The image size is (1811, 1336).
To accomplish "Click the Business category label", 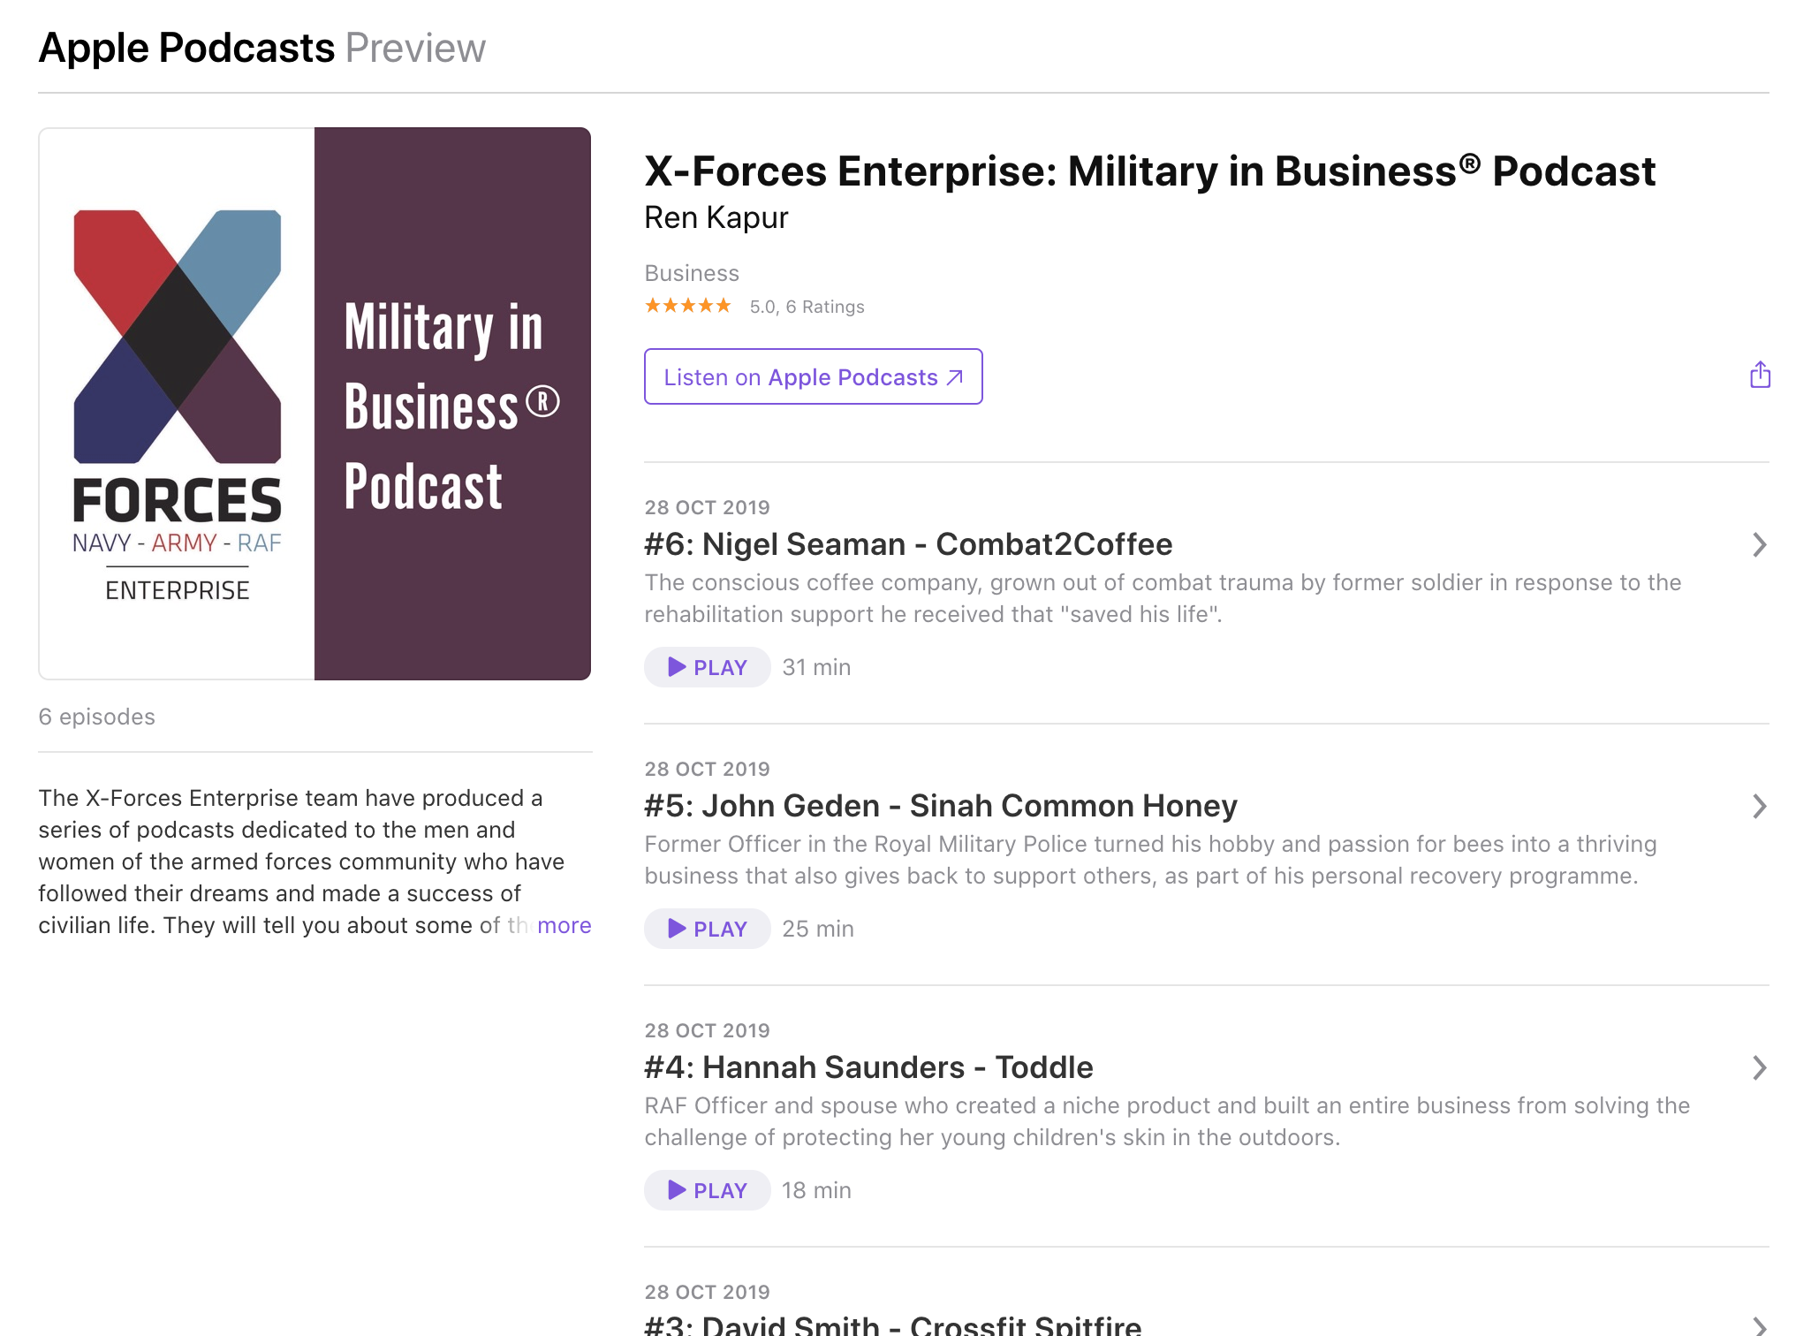I will pos(691,273).
